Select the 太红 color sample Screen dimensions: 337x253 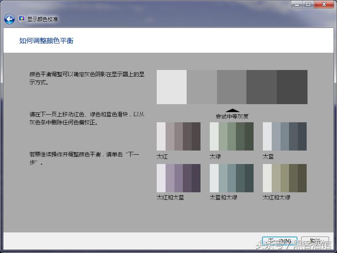coord(178,136)
